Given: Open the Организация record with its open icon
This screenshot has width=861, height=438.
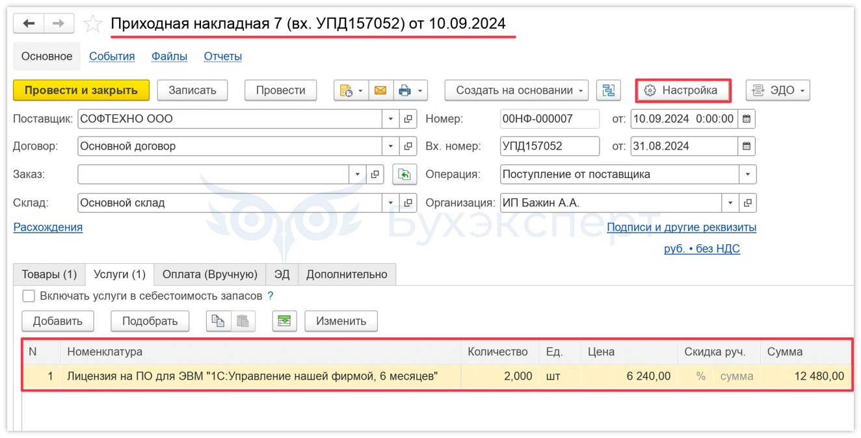Looking at the screenshot, I should point(748,203).
